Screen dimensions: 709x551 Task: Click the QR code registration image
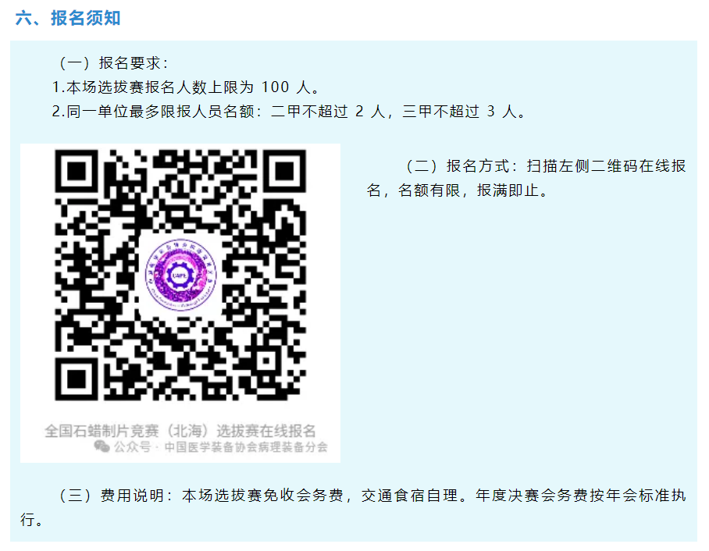point(180,275)
